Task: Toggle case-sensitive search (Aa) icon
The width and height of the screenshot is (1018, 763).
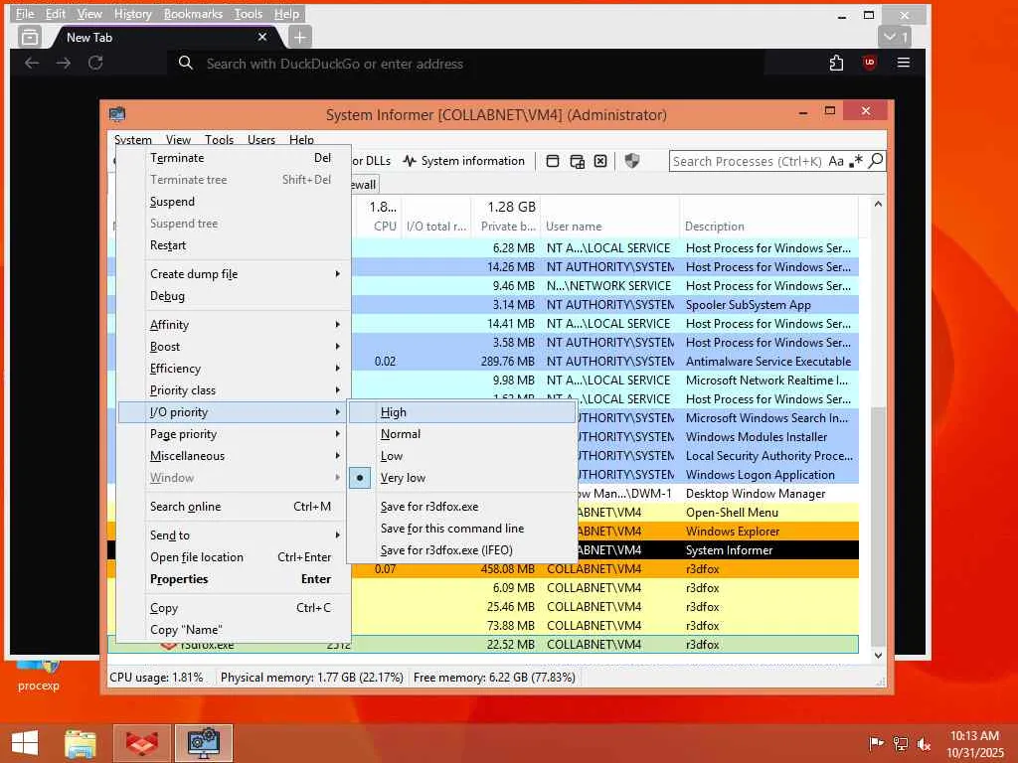Action: pos(835,161)
